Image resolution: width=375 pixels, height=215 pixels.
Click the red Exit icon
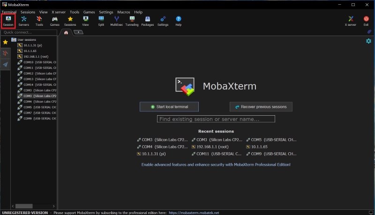(366, 21)
